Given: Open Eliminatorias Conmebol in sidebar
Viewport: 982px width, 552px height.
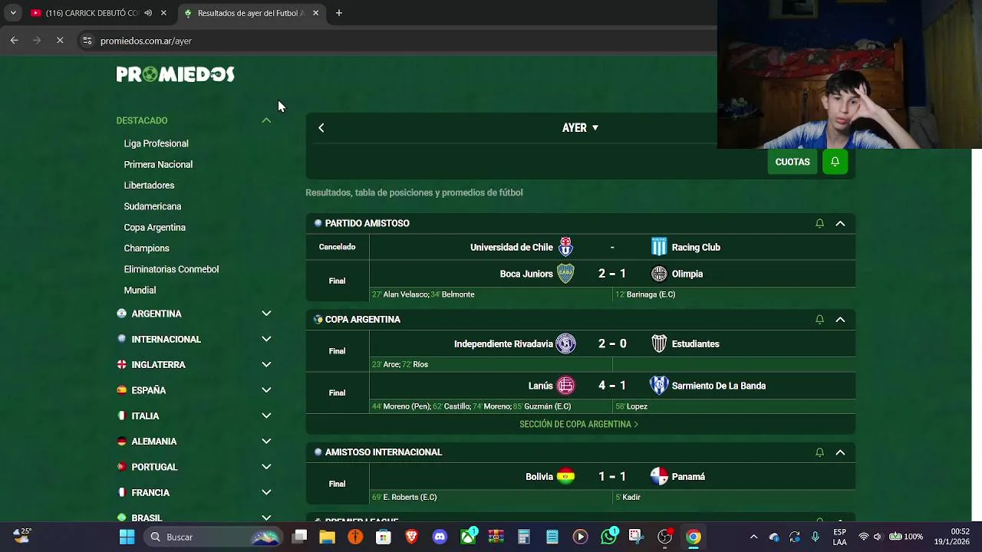Looking at the screenshot, I should 171,269.
